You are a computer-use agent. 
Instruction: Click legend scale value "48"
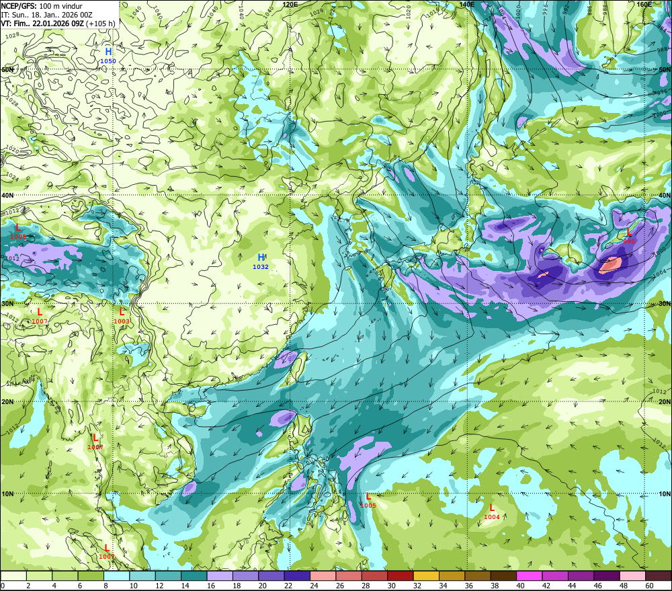tap(624, 586)
